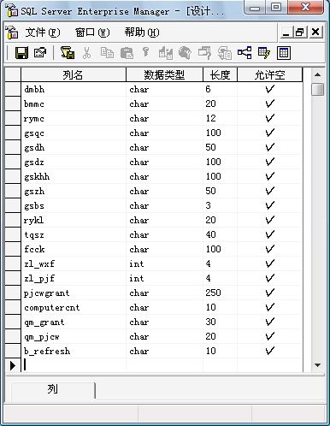The height and width of the screenshot is (426, 330).
Task: Click the title bar SQL Server icon
Action: click(x=11, y=9)
